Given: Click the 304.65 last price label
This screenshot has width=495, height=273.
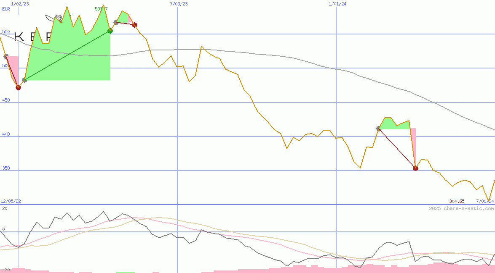Looking at the screenshot, I should [x=457, y=201].
